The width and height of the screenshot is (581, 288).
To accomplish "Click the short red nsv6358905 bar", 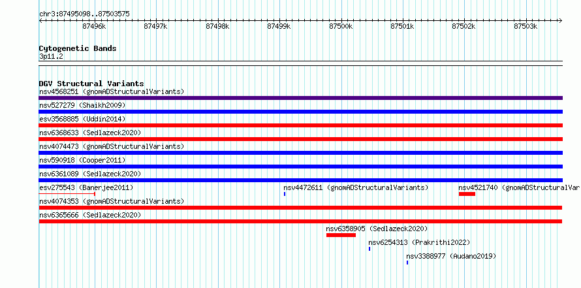I will (341, 235).
